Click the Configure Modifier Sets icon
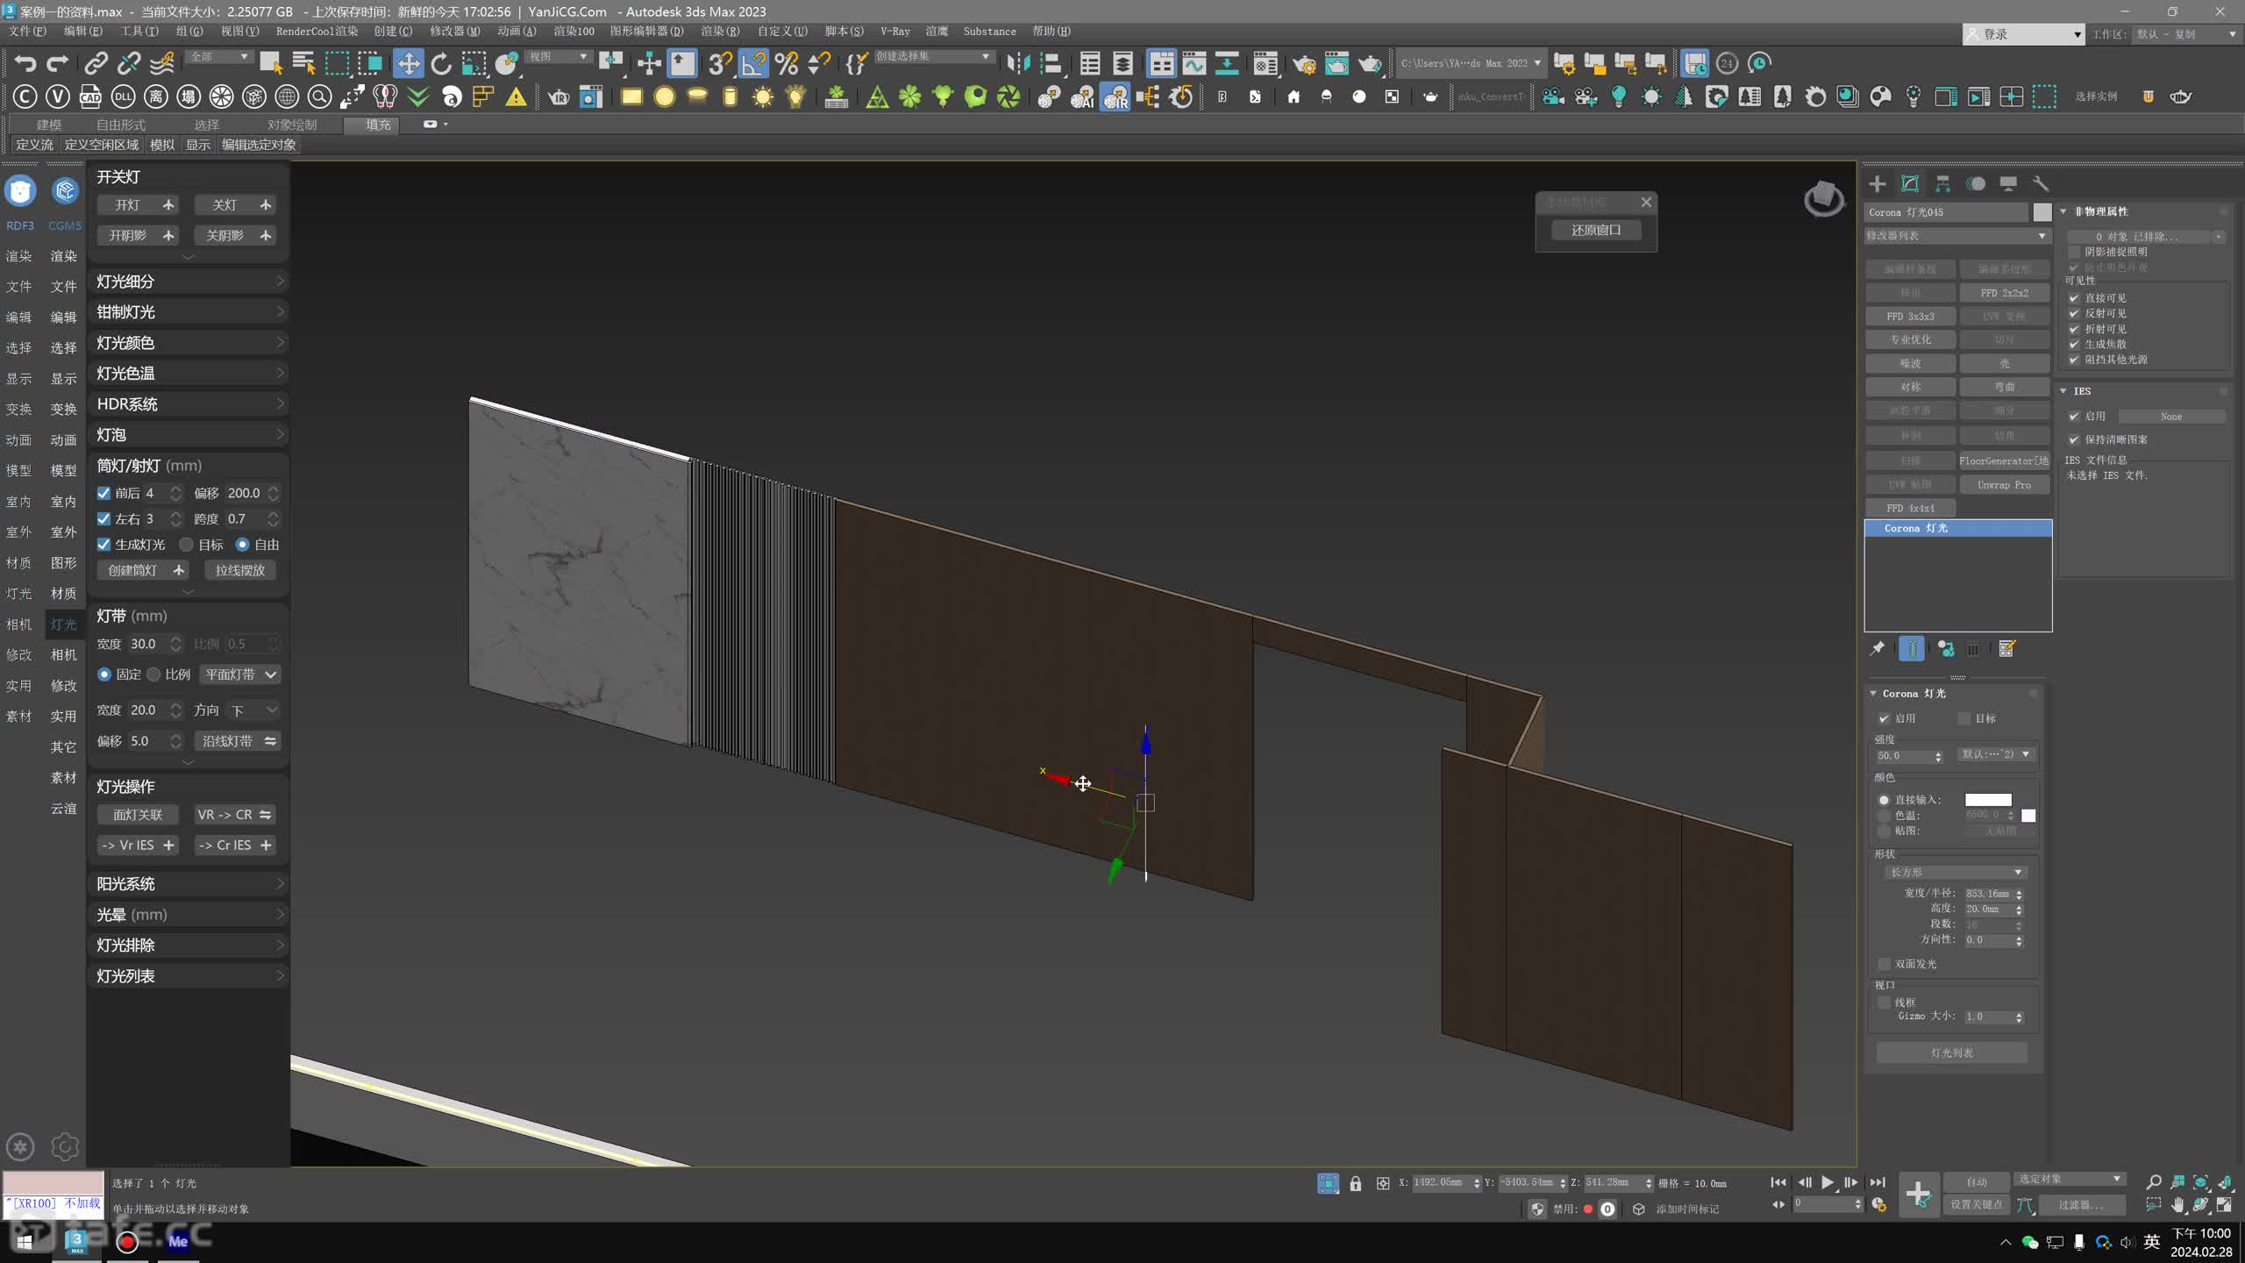The width and height of the screenshot is (2245, 1263). click(2006, 648)
